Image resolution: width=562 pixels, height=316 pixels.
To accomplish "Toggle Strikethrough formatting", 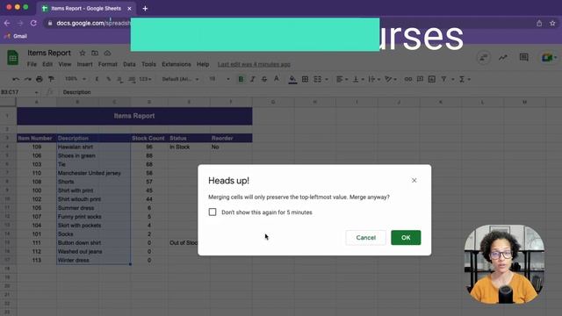I will pos(264,79).
